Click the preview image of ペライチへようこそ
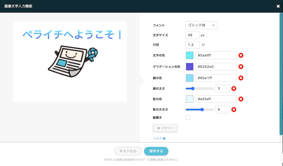The height and width of the screenshot is (166, 283). pyautogui.click(x=70, y=61)
